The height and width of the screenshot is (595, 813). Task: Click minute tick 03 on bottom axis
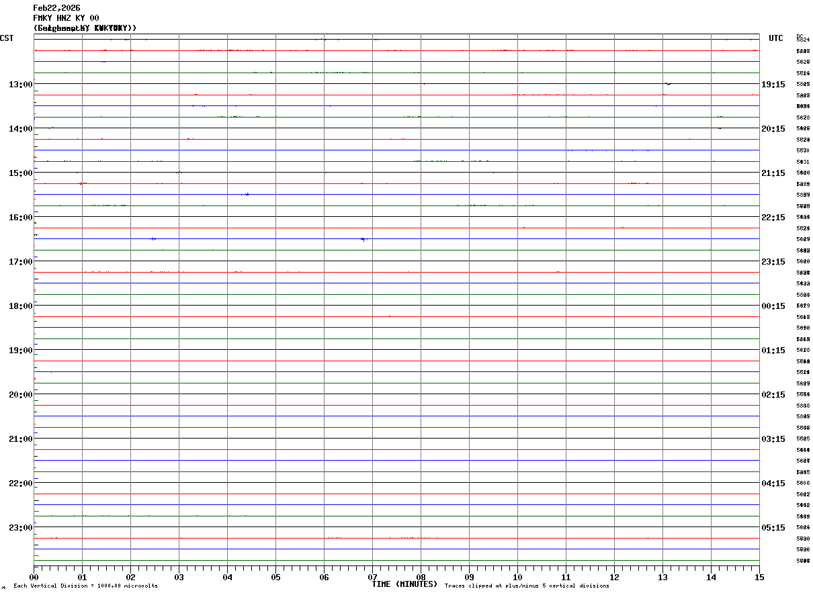point(179,577)
